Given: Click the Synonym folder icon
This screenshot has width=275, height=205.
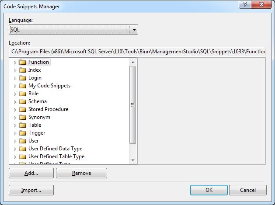Looking at the screenshot, I should (x=23, y=117).
